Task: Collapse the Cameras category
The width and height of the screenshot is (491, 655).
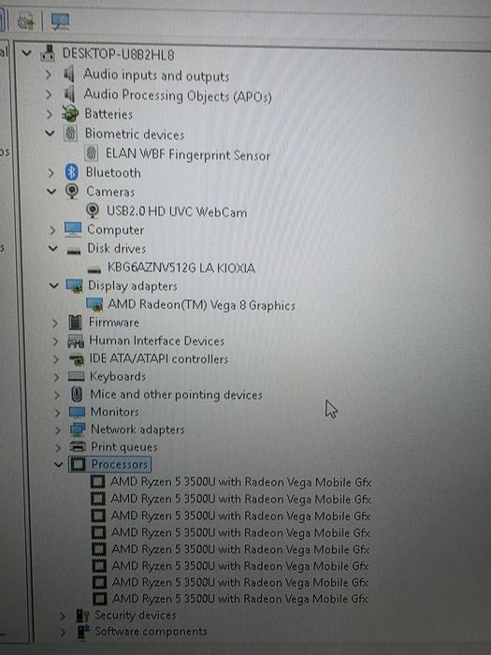Action: 51,191
